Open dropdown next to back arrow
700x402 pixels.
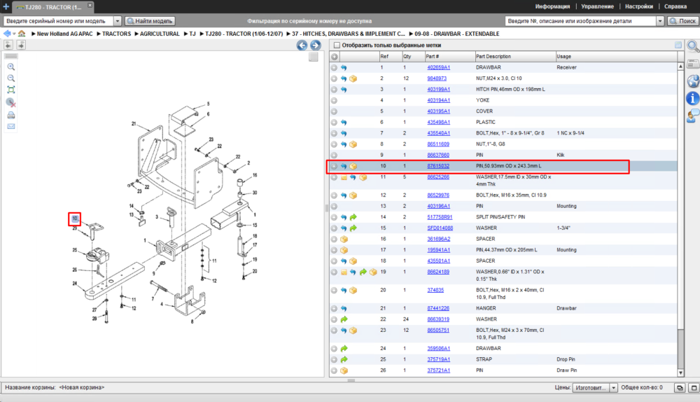coord(14,34)
